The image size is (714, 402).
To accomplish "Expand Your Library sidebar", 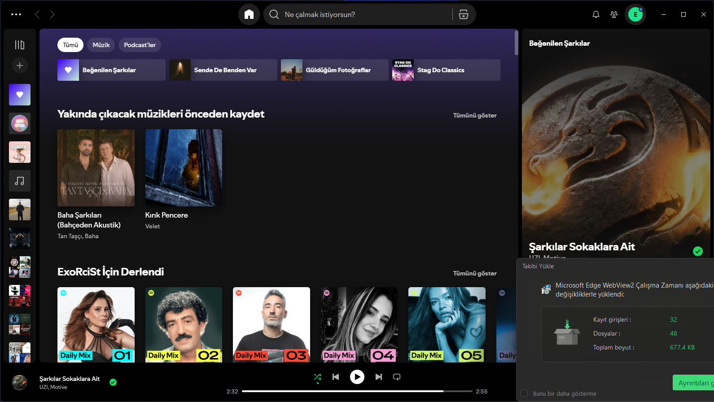I will pyautogui.click(x=20, y=45).
